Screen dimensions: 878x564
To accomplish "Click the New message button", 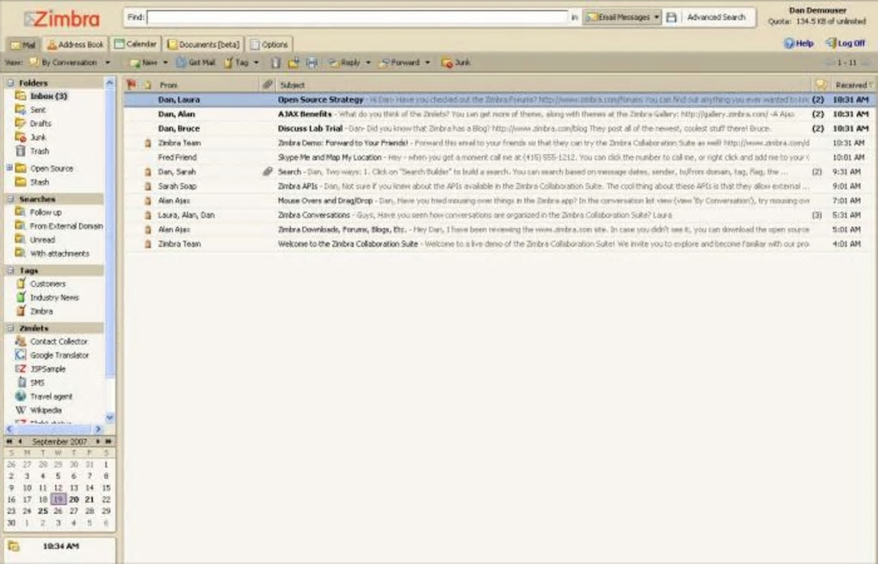I will coord(144,63).
